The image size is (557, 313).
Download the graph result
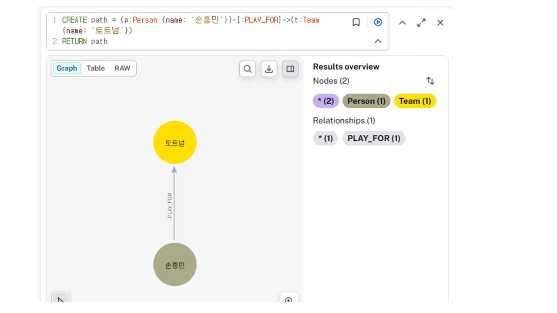pos(269,69)
